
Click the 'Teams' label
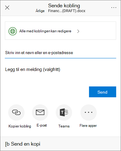point(64,126)
